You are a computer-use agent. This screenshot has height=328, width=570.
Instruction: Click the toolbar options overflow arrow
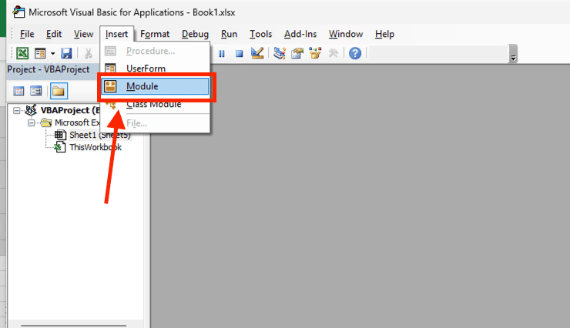pos(513,54)
